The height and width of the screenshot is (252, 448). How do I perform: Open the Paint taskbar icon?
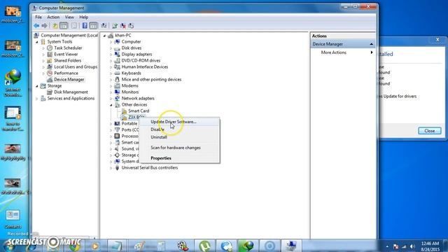point(139,246)
